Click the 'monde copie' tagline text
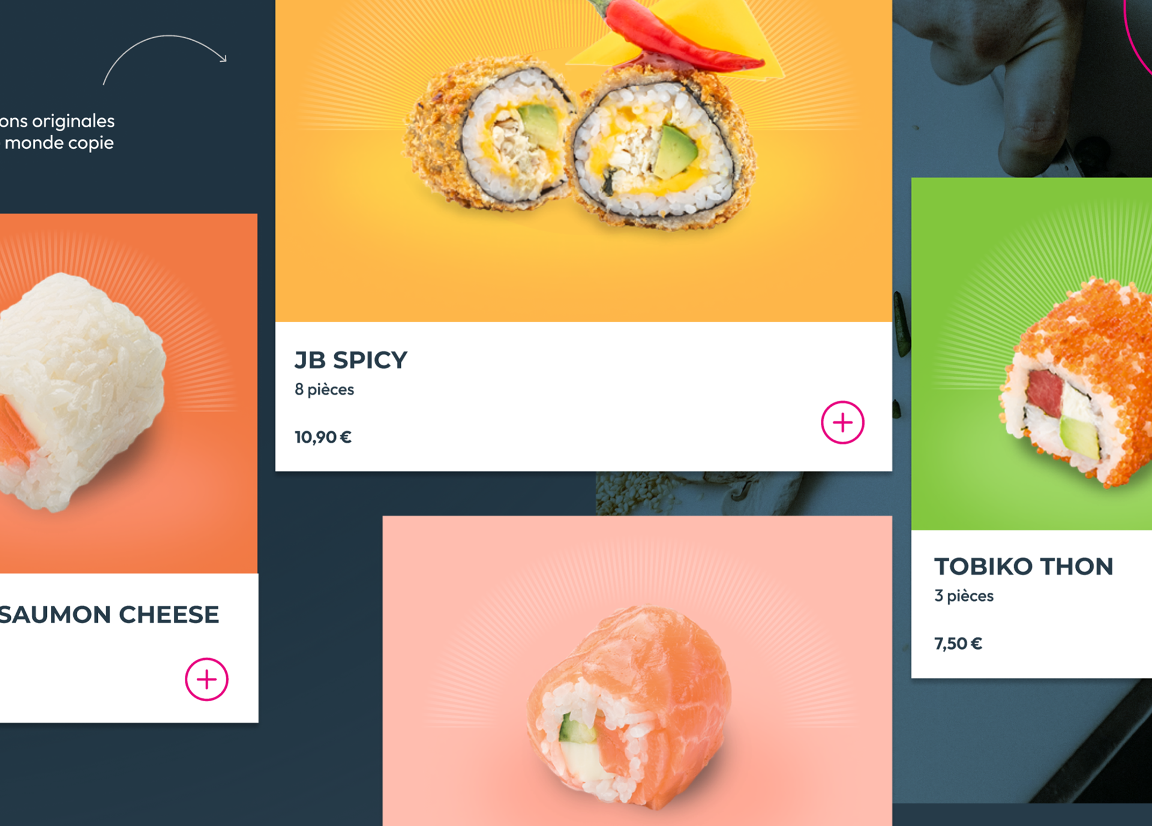Image resolution: width=1152 pixels, height=826 pixels. point(59,143)
